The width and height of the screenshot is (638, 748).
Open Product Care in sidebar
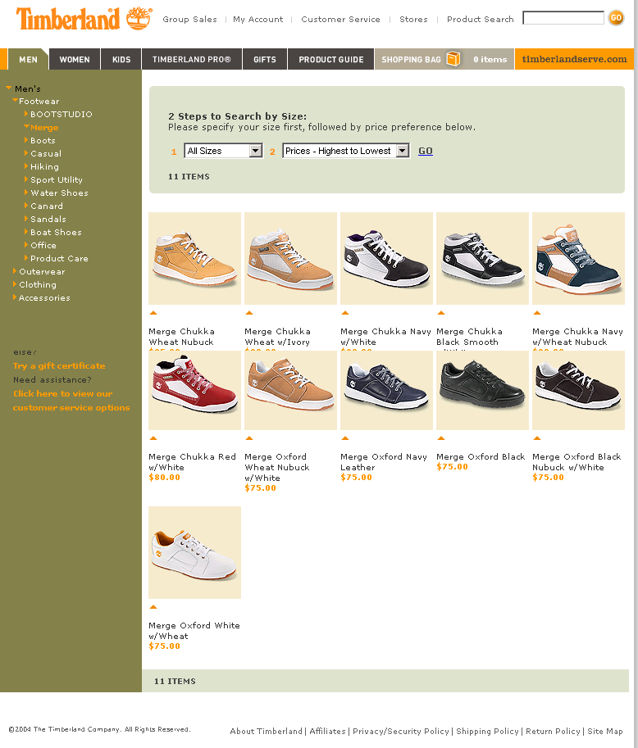point(59,258)
